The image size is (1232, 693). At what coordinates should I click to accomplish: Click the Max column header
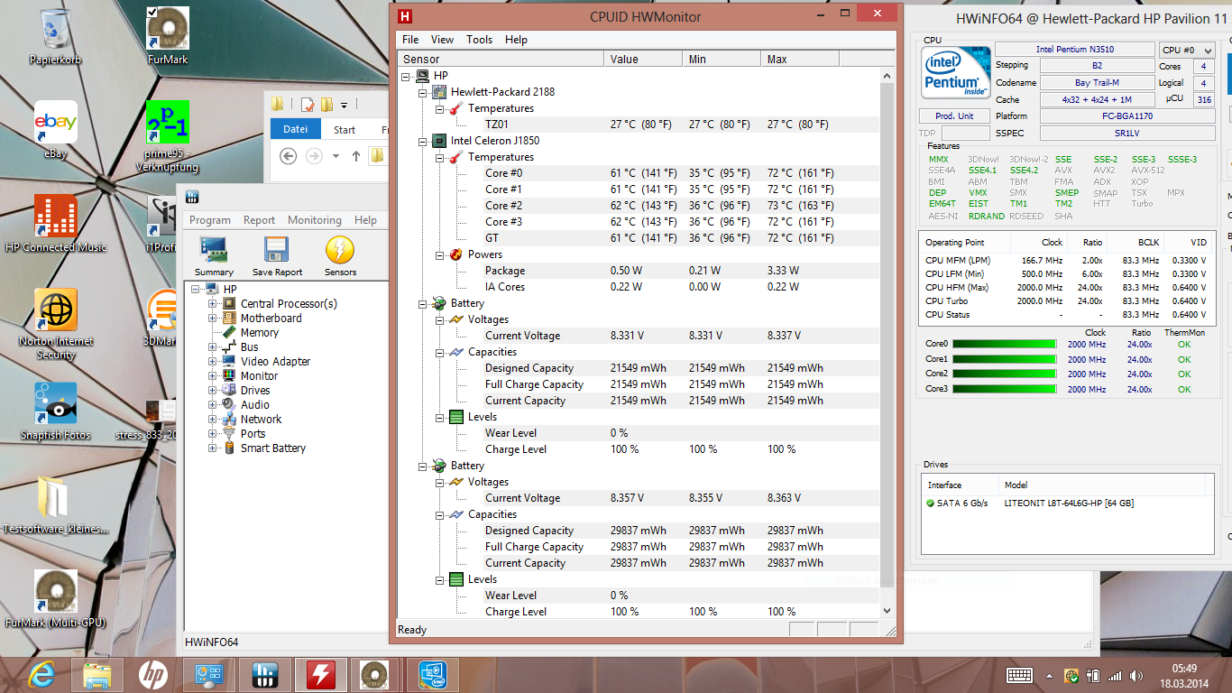(799, 59)
